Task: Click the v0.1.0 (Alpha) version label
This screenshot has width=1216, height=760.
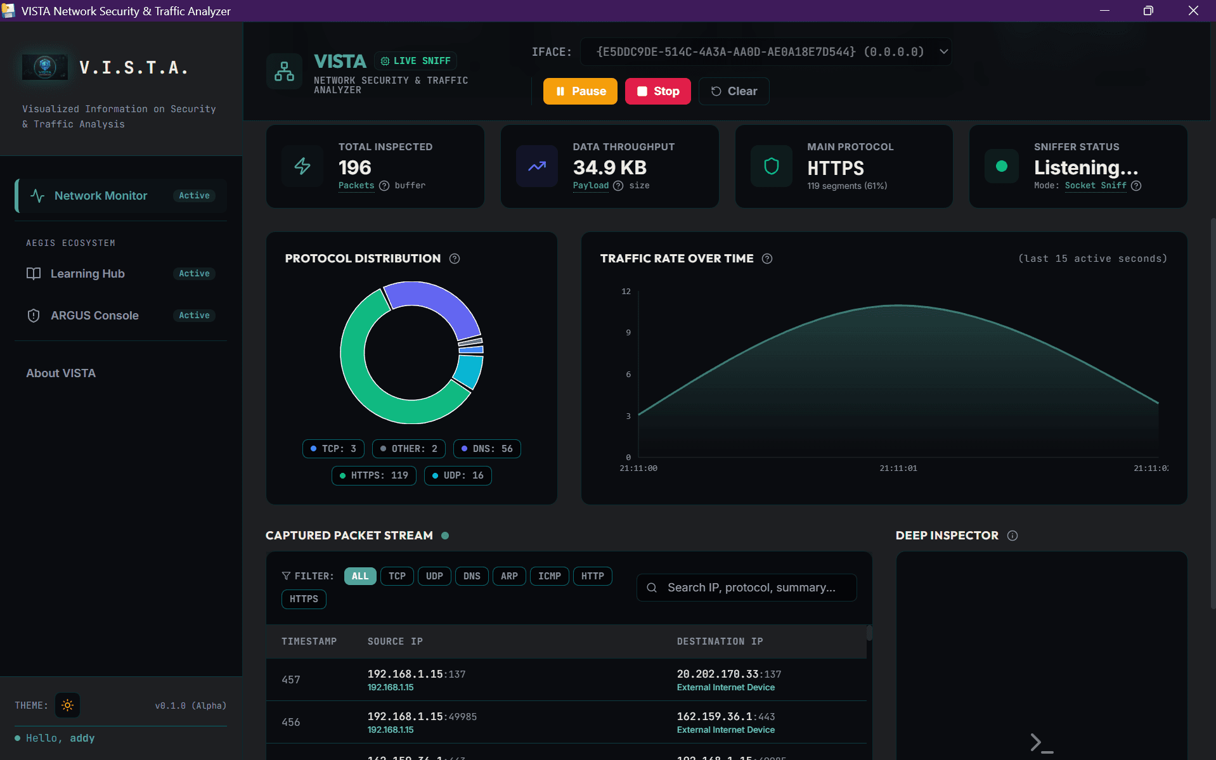Action: tap(190, 705)
